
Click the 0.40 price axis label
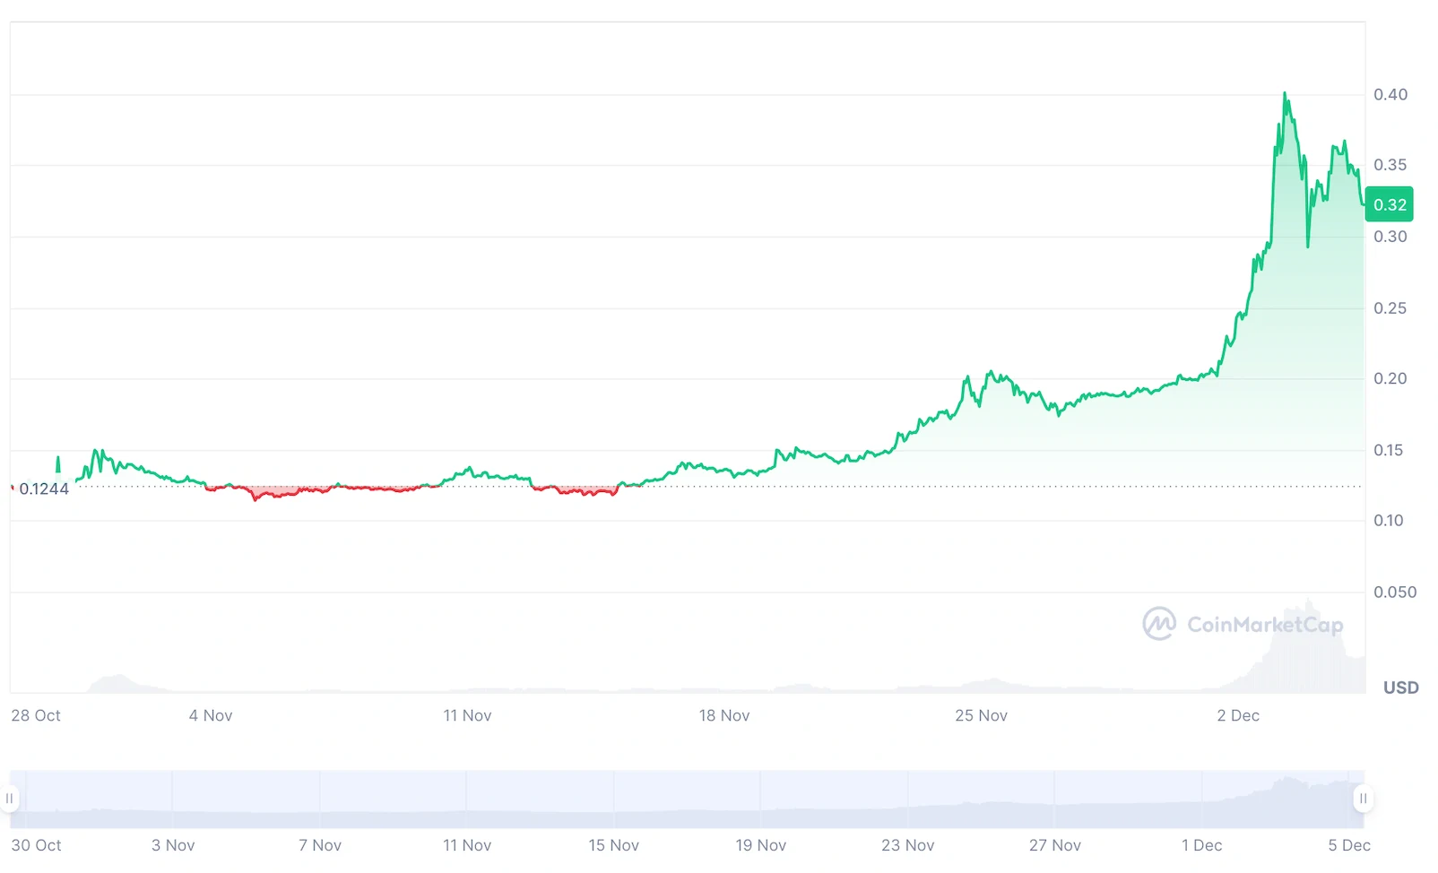(1390, 94)
